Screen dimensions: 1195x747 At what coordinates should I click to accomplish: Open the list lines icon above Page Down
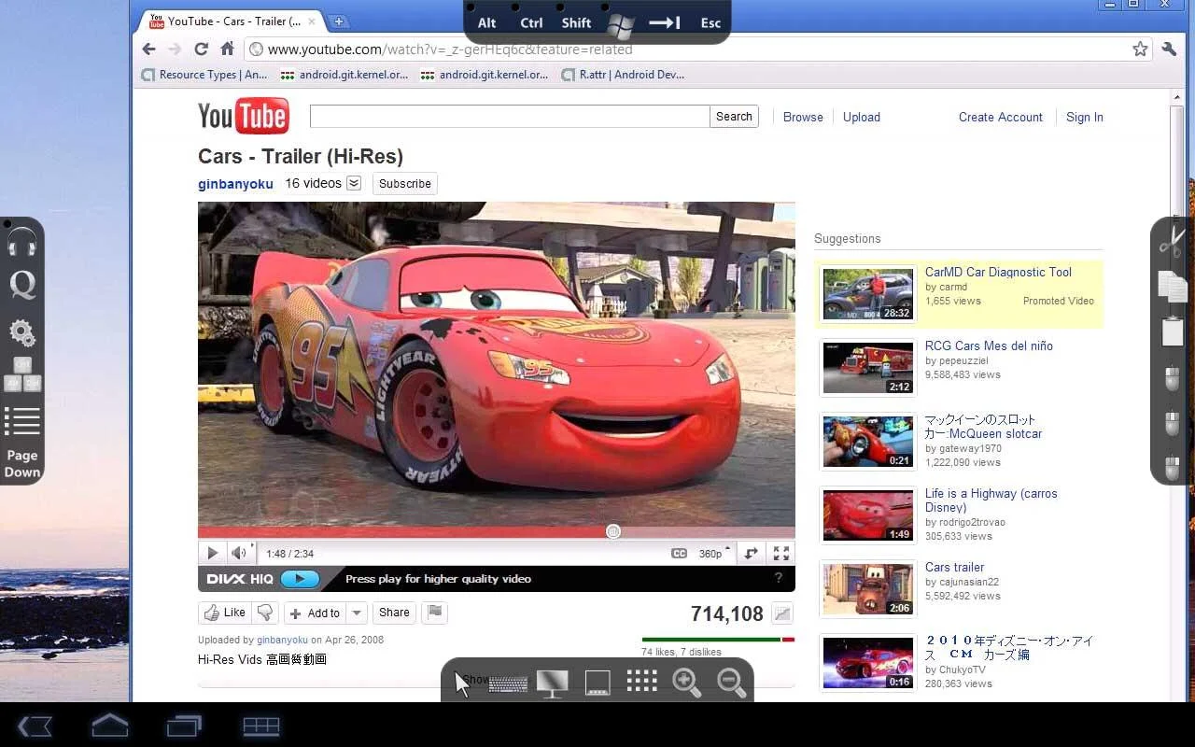click(x=22, y=421)
